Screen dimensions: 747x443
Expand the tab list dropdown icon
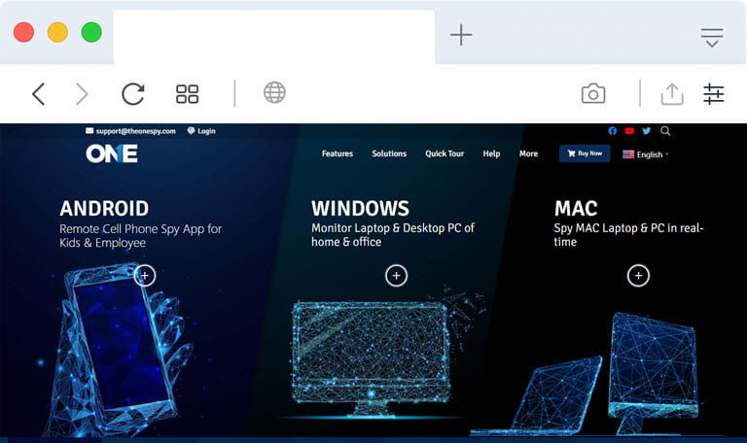(712, 38)
